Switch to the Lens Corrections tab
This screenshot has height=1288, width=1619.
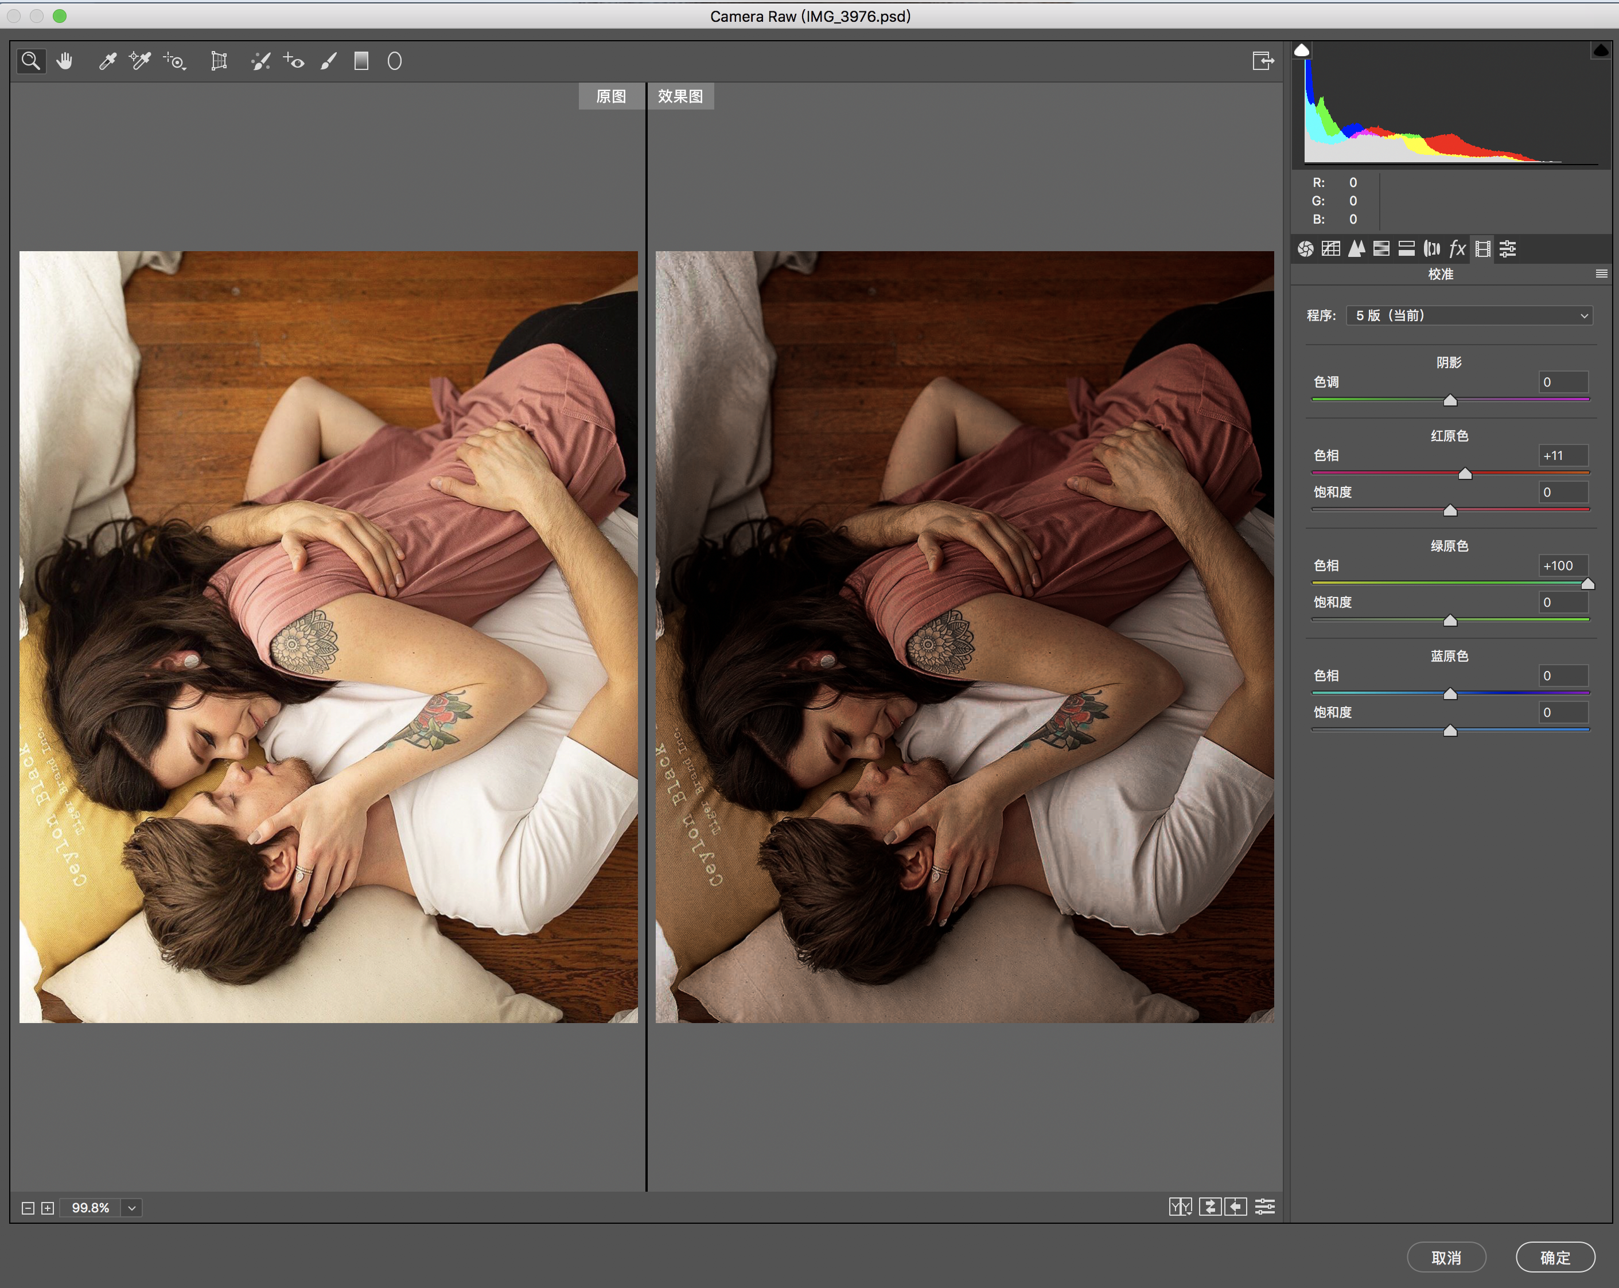(x=1432, y=248)
